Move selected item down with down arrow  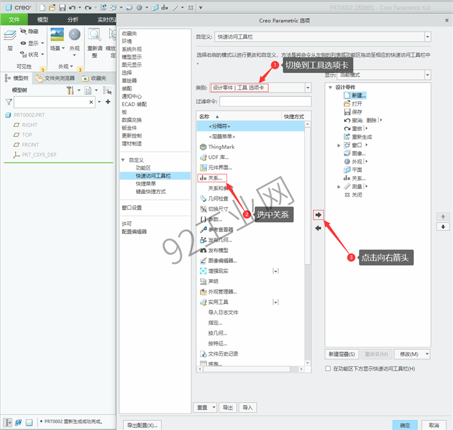pos(443,226)
